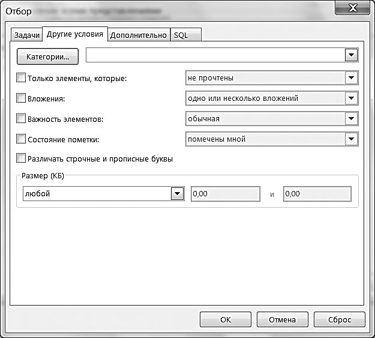Tick the Вложения checkbox
375x338 pixels.
21,98
